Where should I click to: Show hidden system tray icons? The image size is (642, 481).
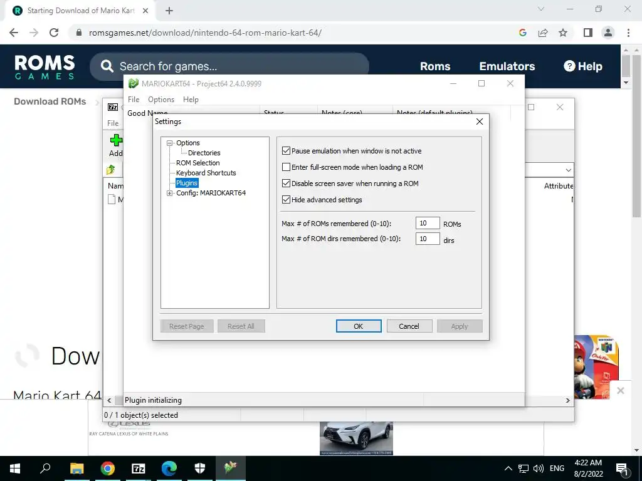coord(508,468)
